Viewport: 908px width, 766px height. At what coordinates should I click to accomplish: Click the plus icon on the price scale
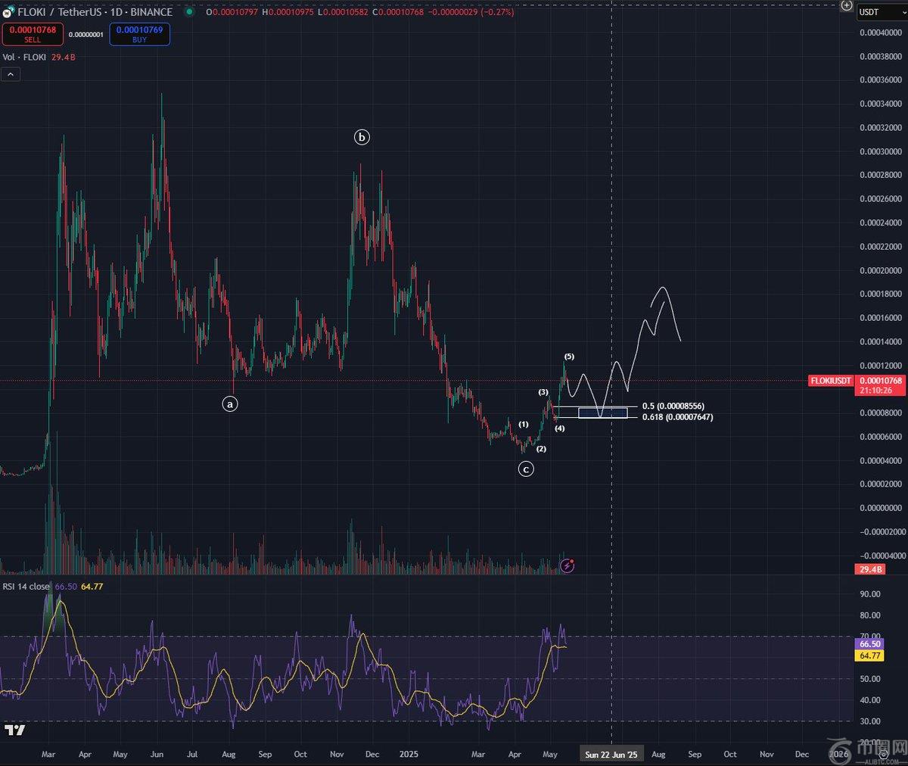click(x=847, y=5)
